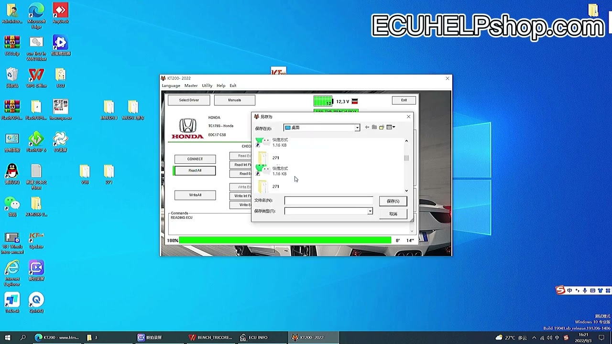
Task: Click the Read All button
Action: pyautogui.click(x=195, y=171)
